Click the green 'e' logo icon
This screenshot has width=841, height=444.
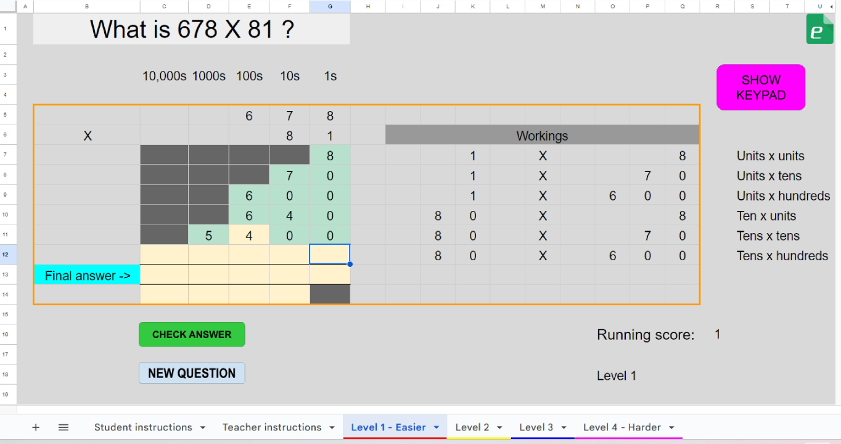click(819, 29)
